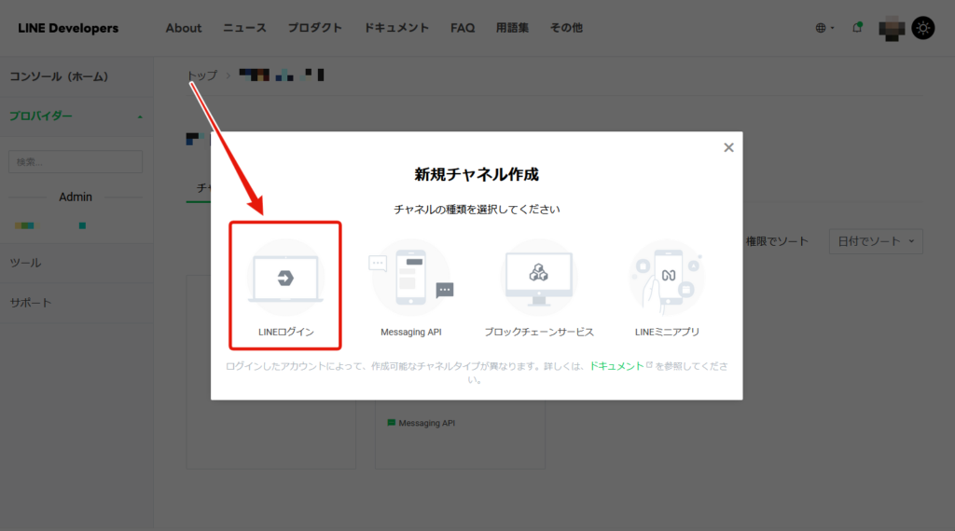
Task: Collapse the プロバイダー sidebar section
Action: 76,116
